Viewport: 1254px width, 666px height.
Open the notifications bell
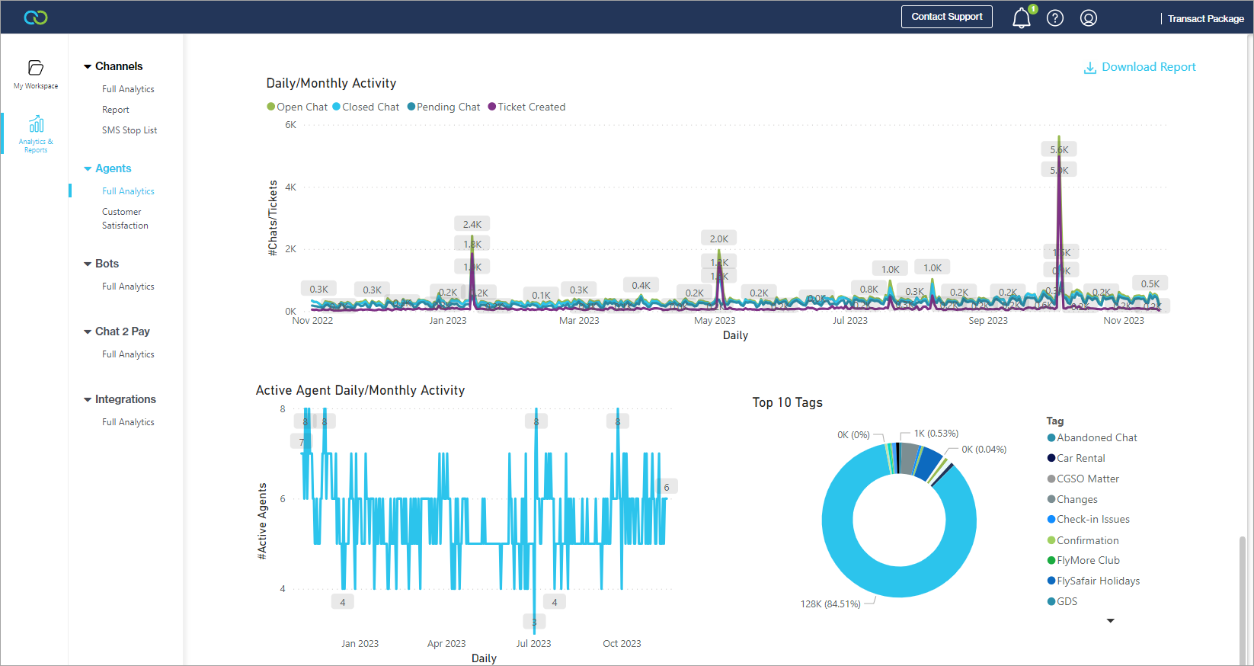(1022, 18)
